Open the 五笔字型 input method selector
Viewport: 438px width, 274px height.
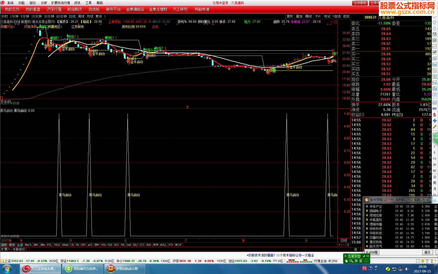click(354, 256)
